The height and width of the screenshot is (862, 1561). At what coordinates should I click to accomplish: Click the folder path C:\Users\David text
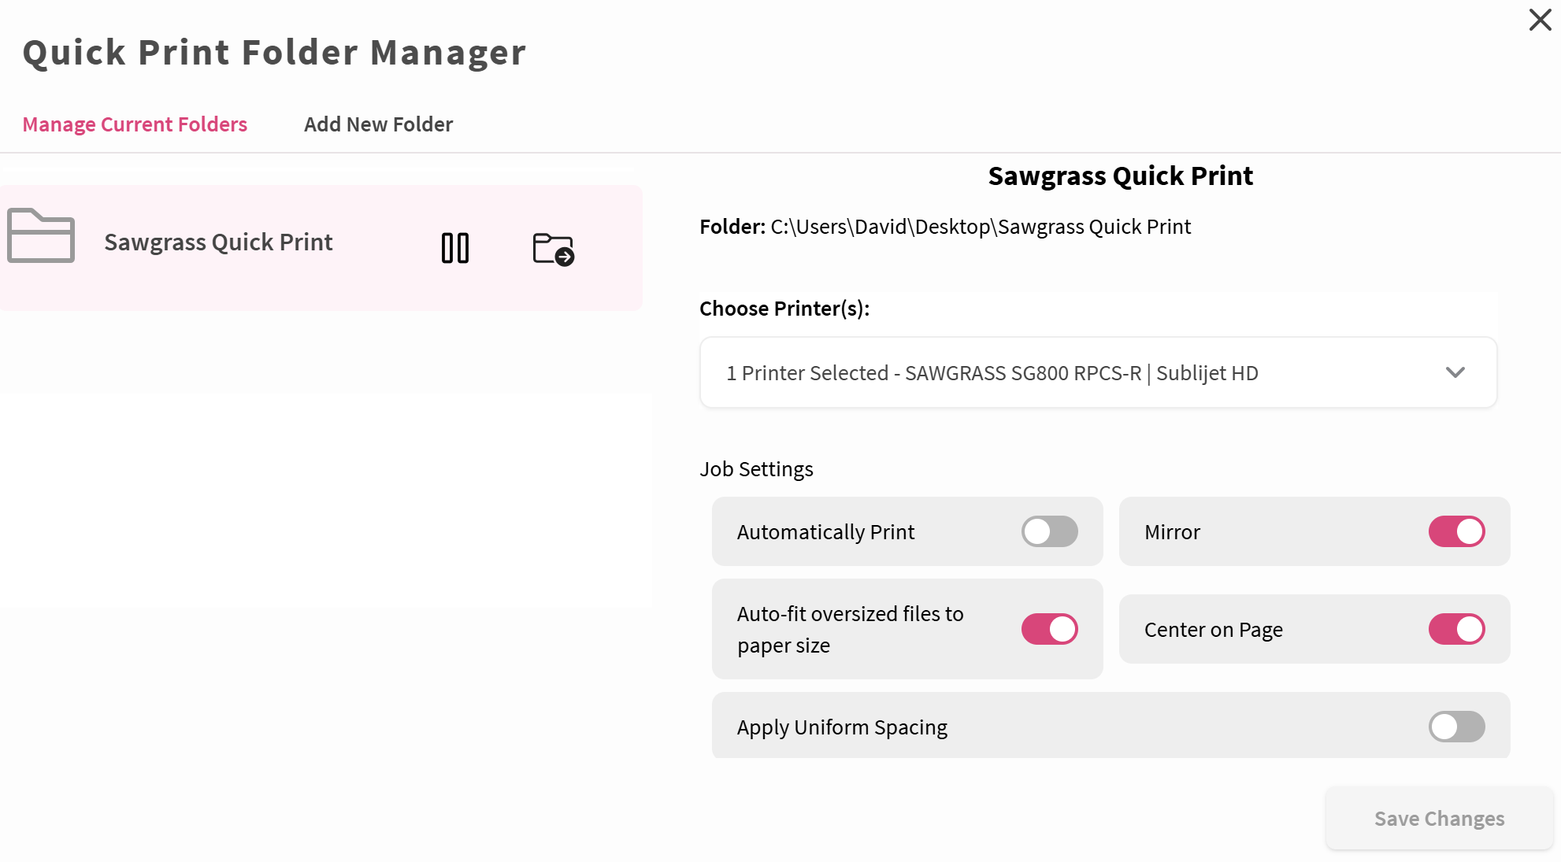[981, 227]
